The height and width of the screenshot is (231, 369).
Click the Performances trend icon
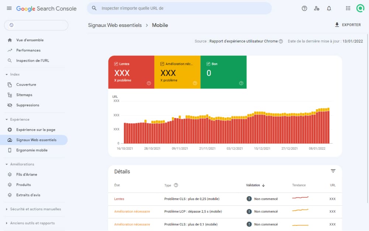(x=10, y=50)
